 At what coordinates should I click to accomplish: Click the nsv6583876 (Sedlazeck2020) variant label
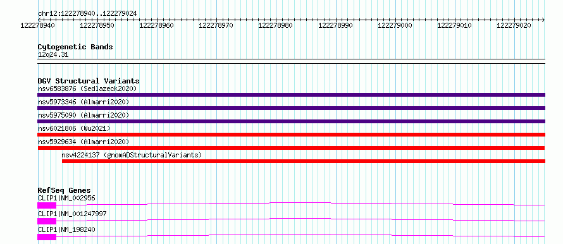[x=87, y=88]
